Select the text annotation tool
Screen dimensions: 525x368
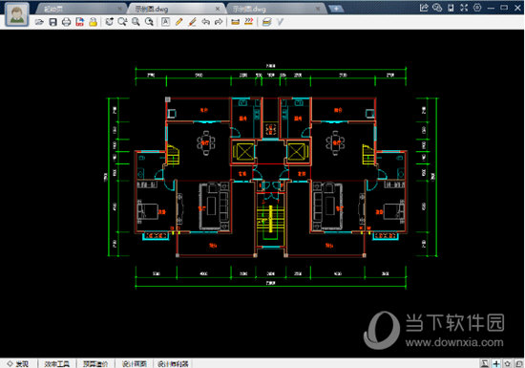pos(165,22)
